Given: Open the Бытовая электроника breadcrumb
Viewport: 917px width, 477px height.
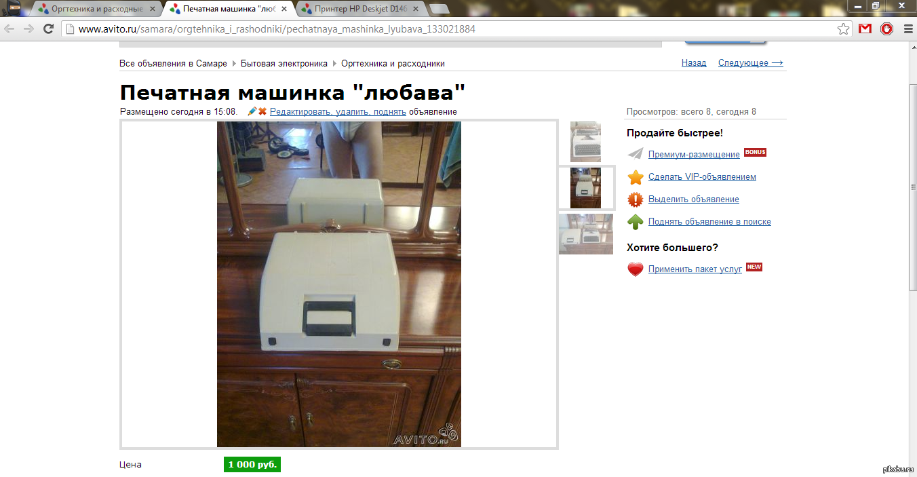Looking at the screenshot, I should click(284, 64).
